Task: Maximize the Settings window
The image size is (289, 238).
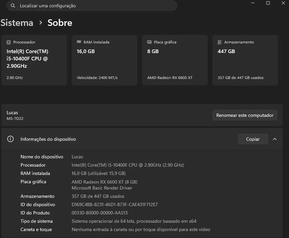Action: [268, 3]
